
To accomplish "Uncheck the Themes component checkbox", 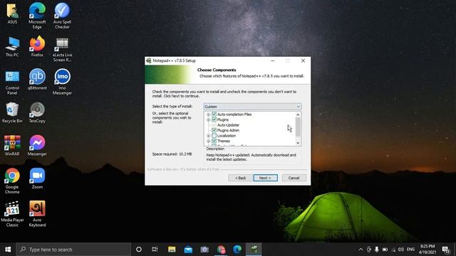I will pos(214,141).
